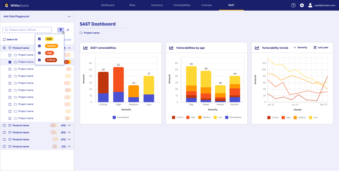Toggle the Select All checkbox

[x=4, y=40]
